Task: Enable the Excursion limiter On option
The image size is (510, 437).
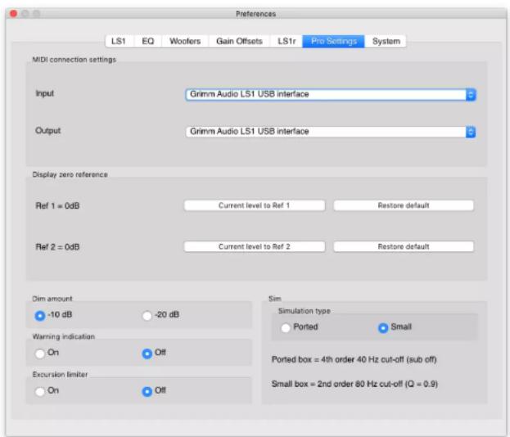Action: [x=40, y=391]
